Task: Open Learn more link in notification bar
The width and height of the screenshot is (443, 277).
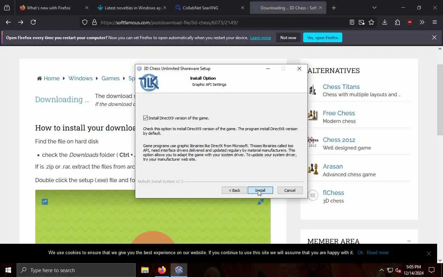Action: 261,38
